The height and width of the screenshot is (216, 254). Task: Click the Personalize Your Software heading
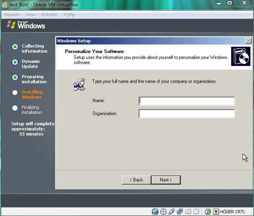point(95,51)
